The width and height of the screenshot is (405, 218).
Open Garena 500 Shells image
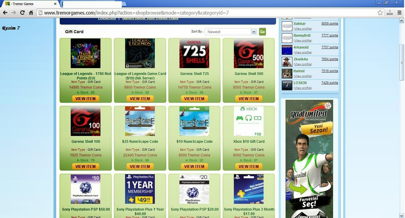(249, 53)
